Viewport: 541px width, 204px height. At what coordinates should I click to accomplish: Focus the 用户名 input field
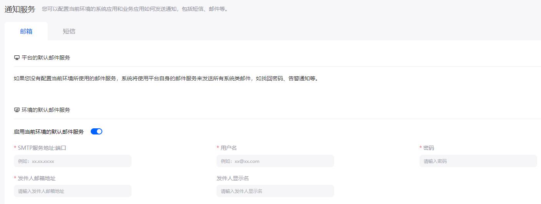pyautogui.click(x=275, y=161)
